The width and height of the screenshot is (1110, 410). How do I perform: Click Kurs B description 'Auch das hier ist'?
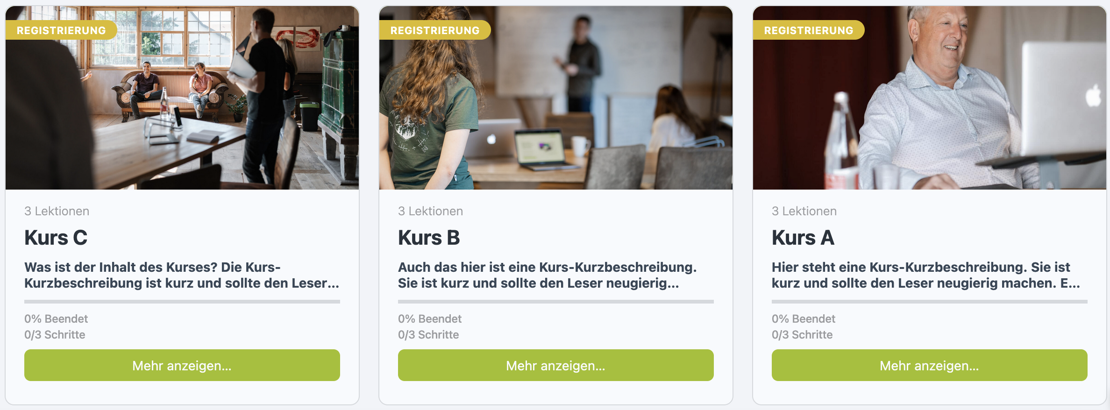[x=548, y=275]
